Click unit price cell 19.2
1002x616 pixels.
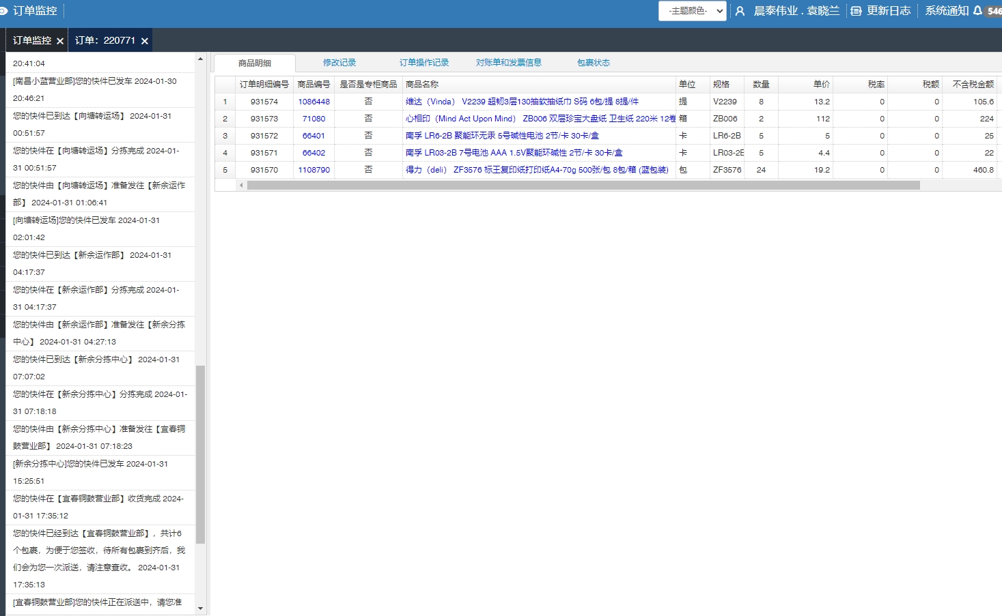click(805, 170)
